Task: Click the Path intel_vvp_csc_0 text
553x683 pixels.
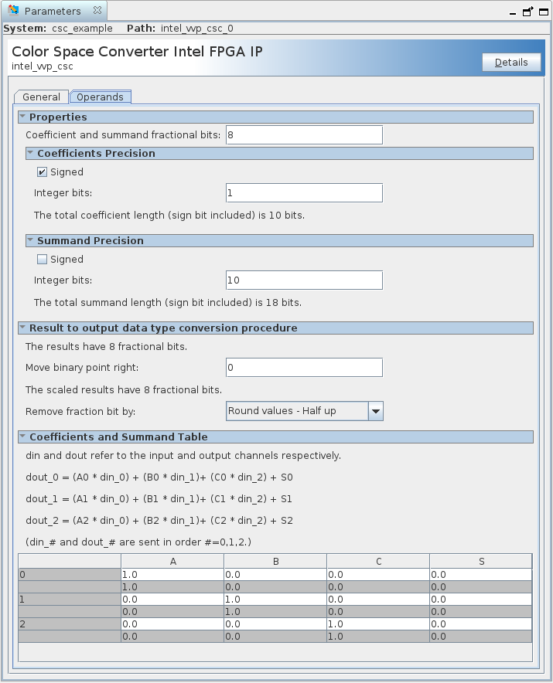Action: (196, 29)
